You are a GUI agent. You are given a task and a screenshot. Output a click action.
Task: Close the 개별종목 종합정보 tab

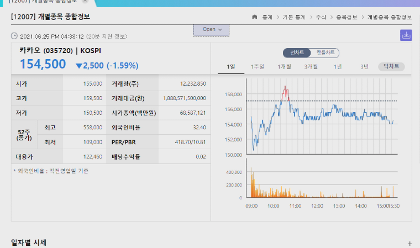(85, 1)
